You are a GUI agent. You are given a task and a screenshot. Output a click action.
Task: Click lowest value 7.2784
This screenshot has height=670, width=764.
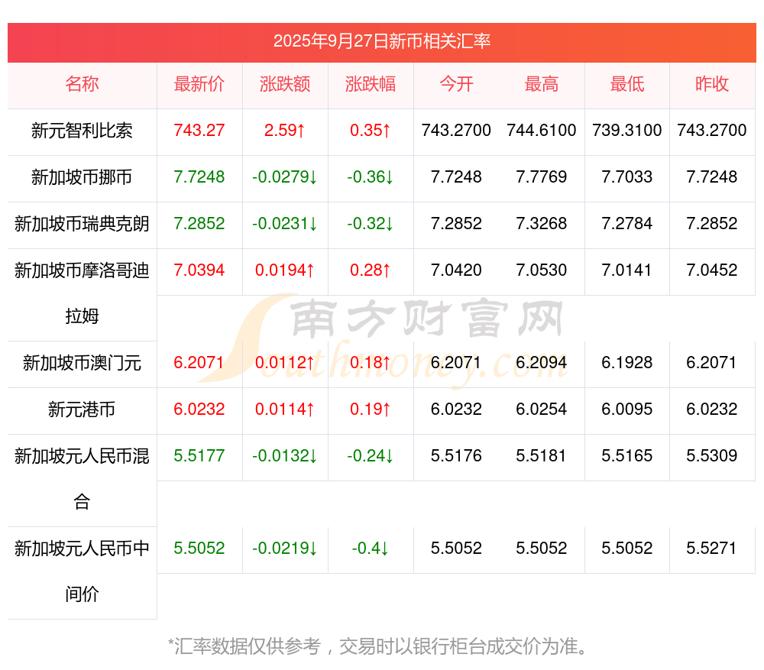626,224
